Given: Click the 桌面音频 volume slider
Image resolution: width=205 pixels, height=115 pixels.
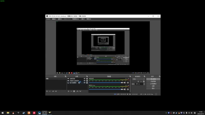Looking at the screenshot, I should (x=106, y=83).
